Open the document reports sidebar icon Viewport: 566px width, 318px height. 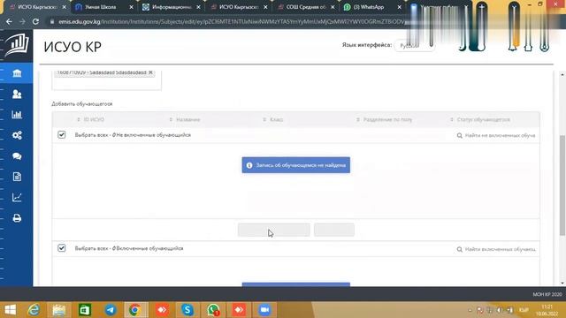pos(17,177)
